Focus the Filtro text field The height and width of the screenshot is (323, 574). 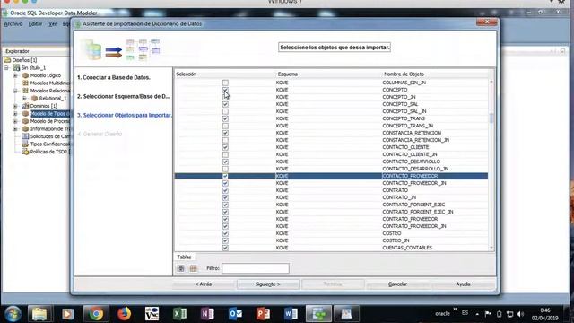pyautogui.click(x=255, y=268)
